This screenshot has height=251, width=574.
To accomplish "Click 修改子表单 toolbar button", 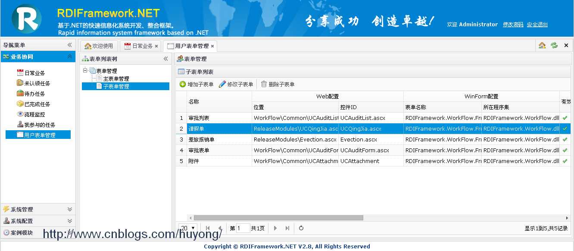I will pyautogui.click(x=236, y=85).
